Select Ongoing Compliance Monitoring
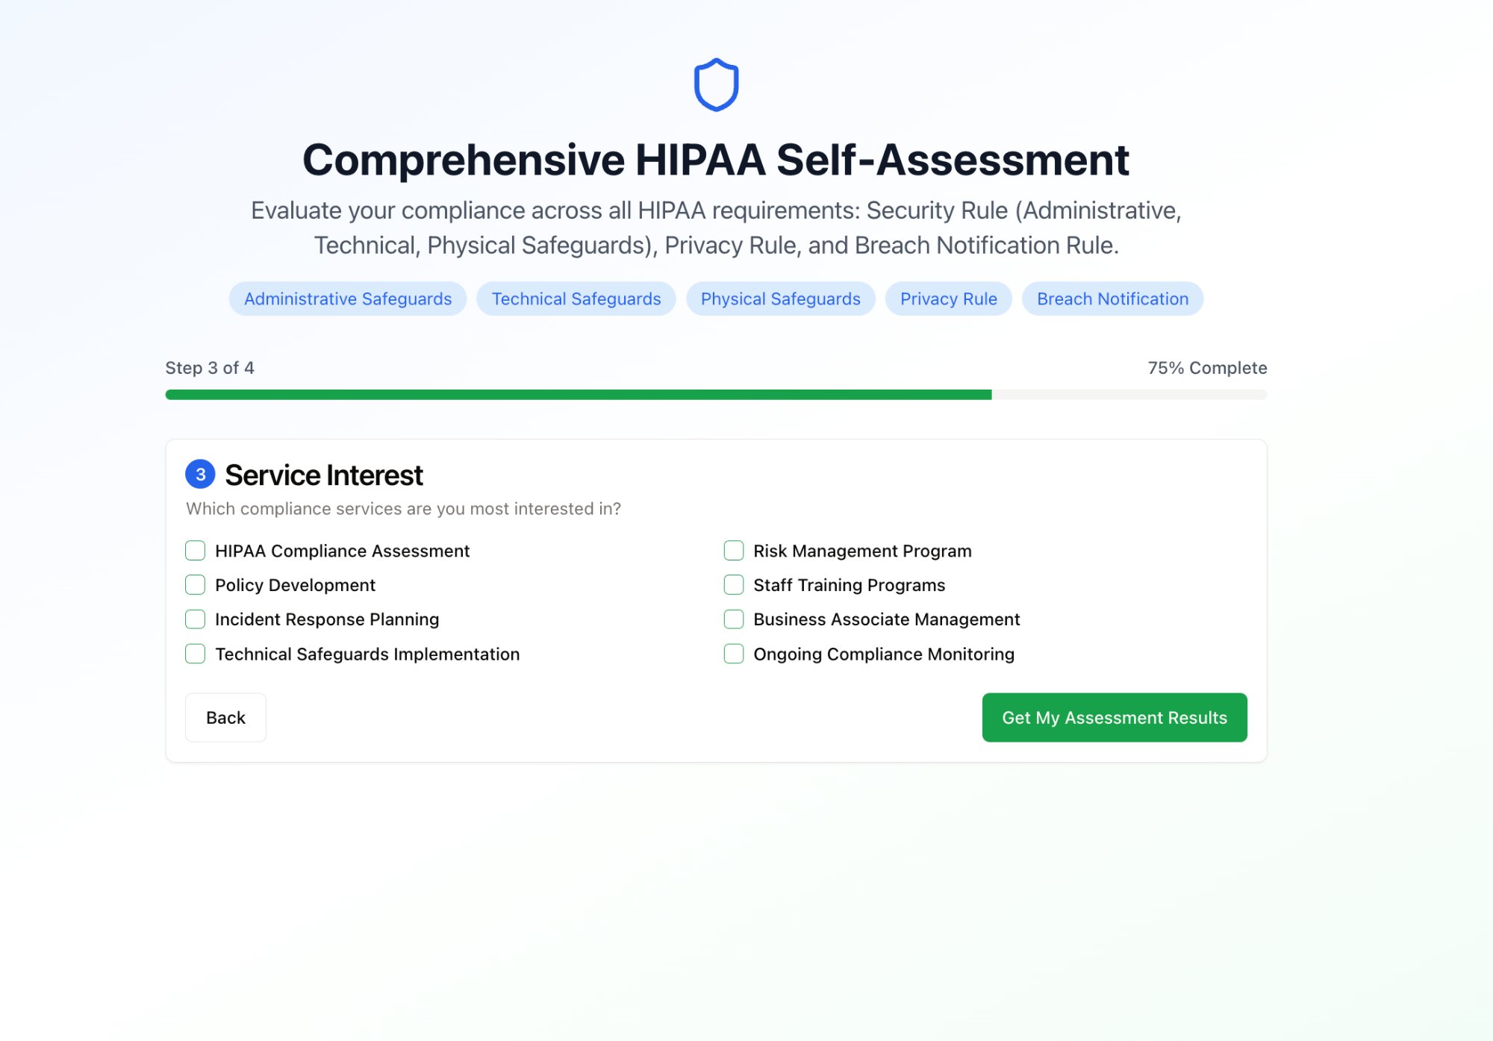 733,654
